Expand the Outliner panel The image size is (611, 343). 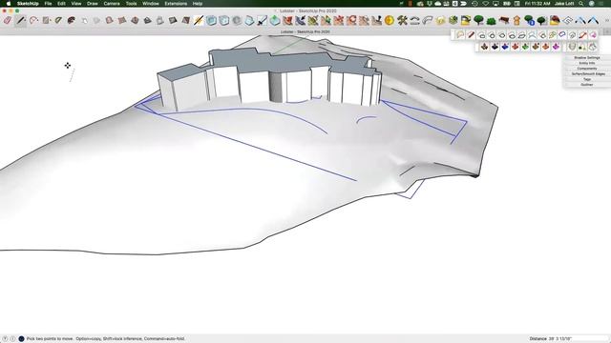pyautogui.click(x=586, y=85)
